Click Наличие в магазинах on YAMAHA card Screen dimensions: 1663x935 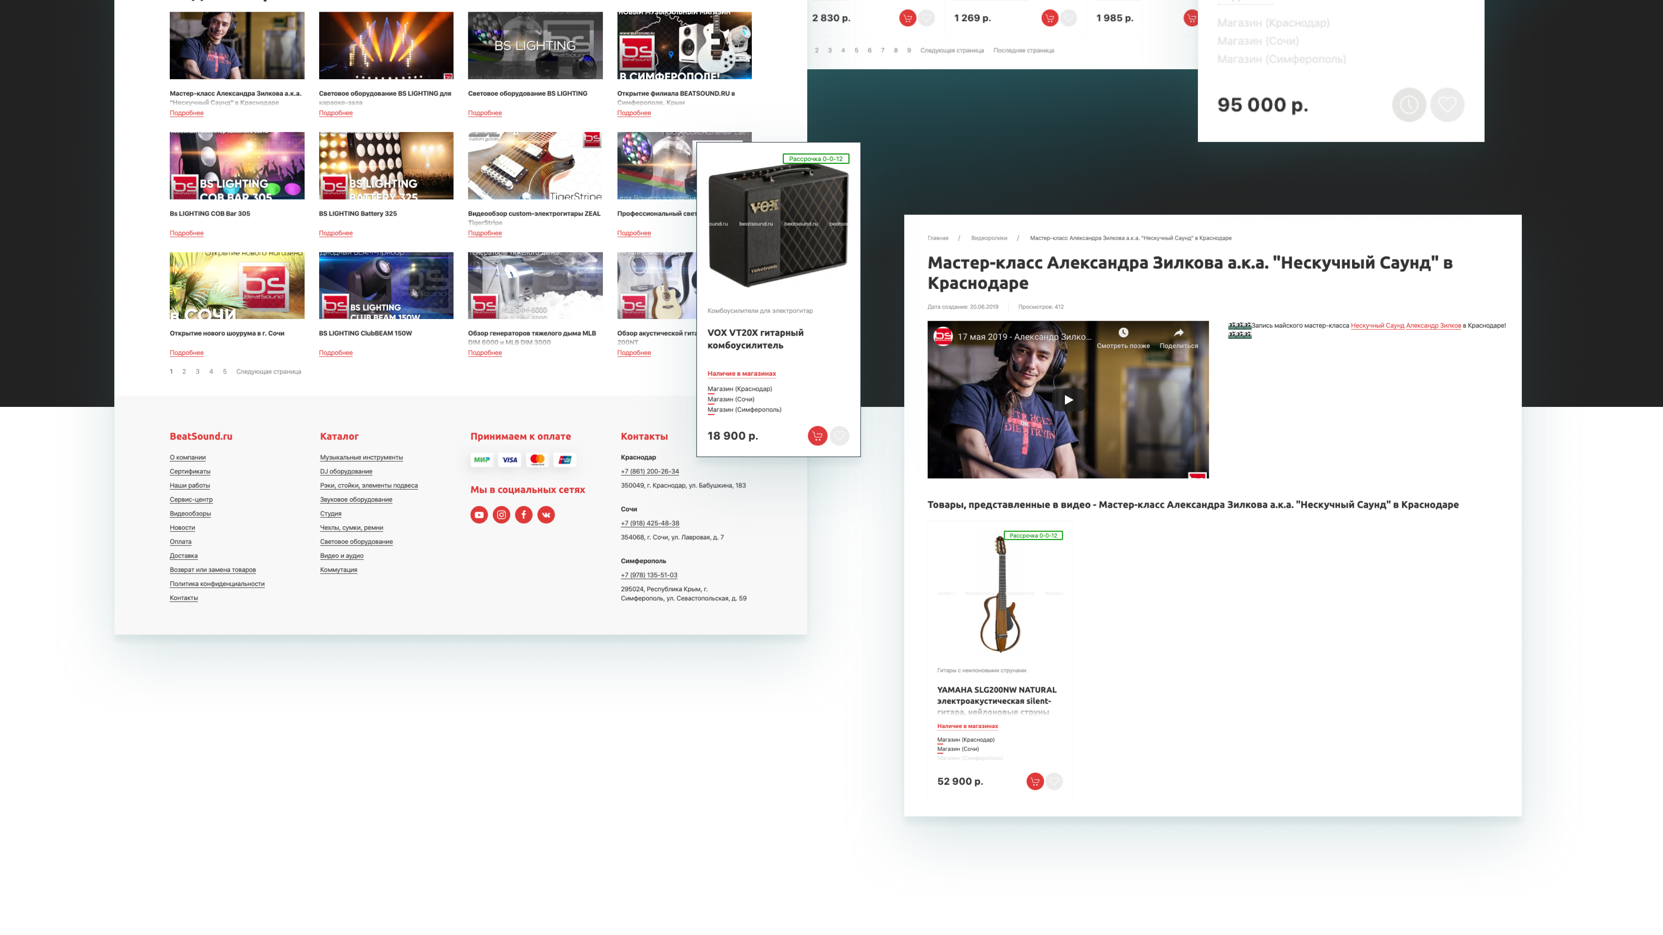tap(968, 726)
